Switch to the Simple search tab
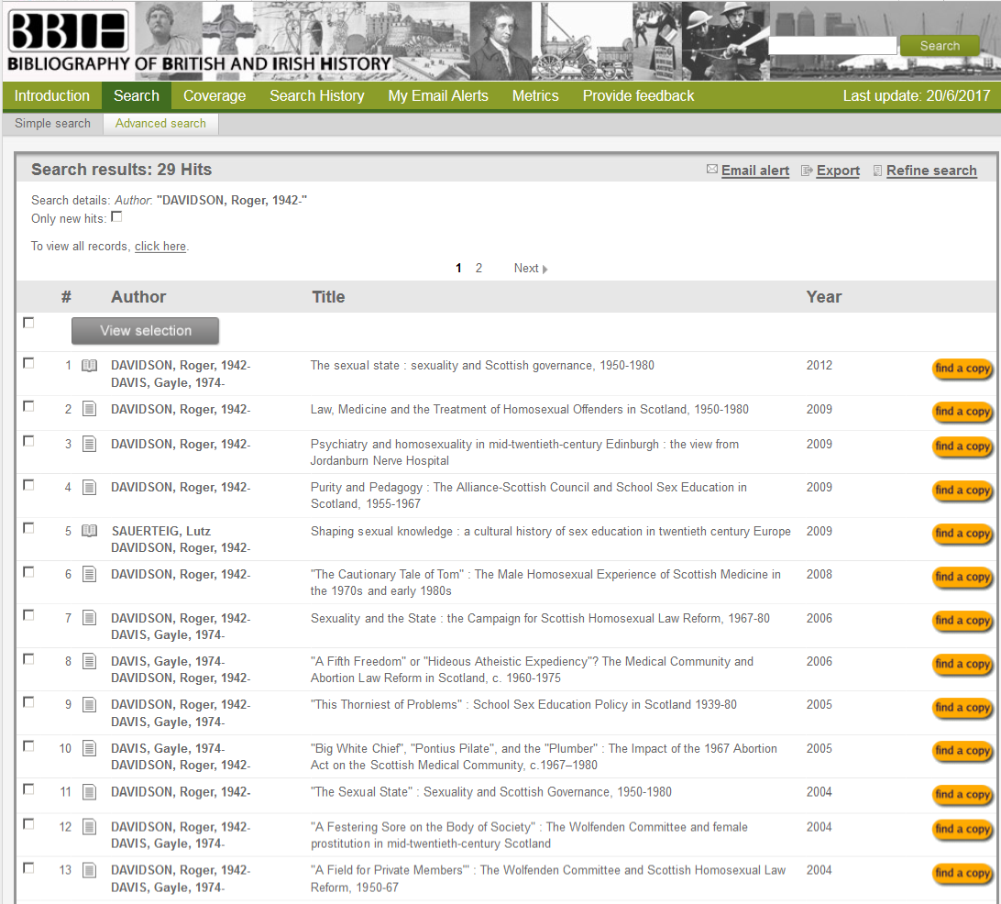 [x=52, y=124]
